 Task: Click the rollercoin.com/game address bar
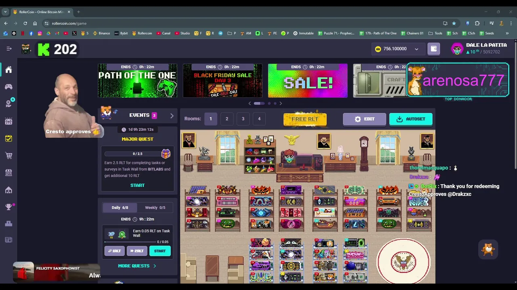tap(242, 23)
